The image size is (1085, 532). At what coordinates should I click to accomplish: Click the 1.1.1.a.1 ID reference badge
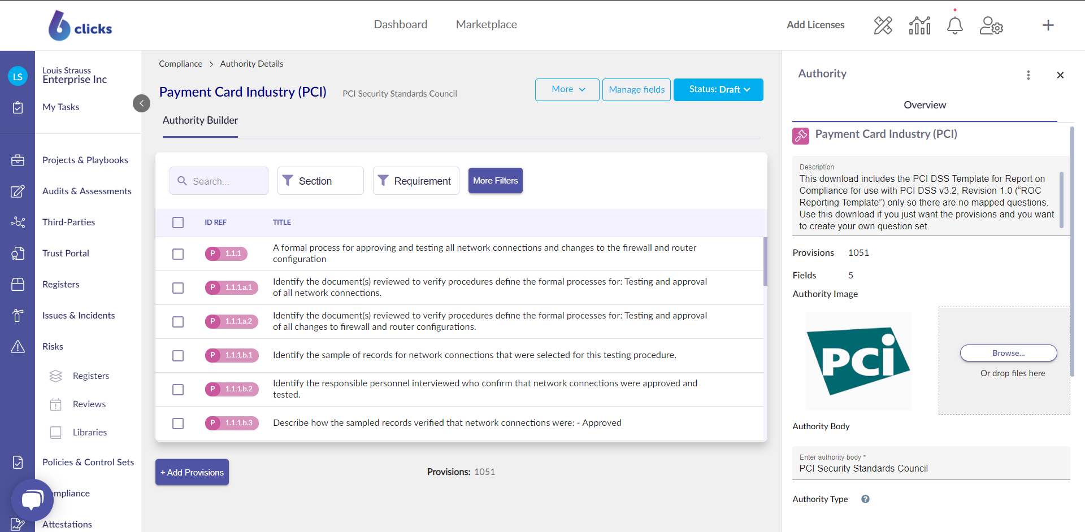tap(232, 287)
